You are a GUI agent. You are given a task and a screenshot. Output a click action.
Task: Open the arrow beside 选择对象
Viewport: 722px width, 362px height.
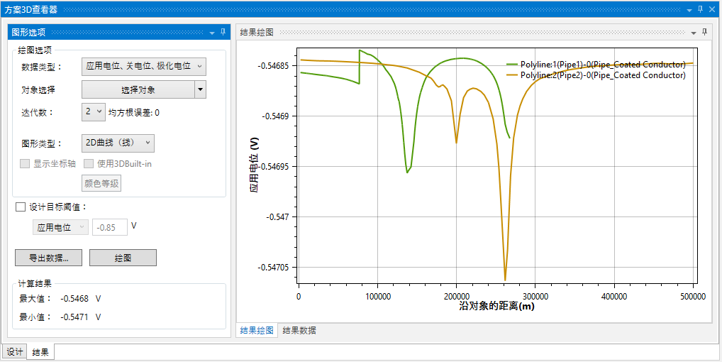201,89
